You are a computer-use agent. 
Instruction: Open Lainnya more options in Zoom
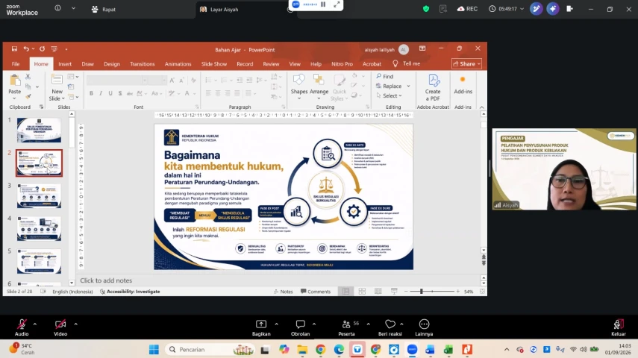pyautogui.click(x=424, y=327)
